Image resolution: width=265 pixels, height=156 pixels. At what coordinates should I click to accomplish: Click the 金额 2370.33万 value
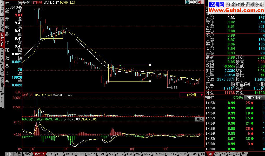pyautogui.click(x=226, y=79)
